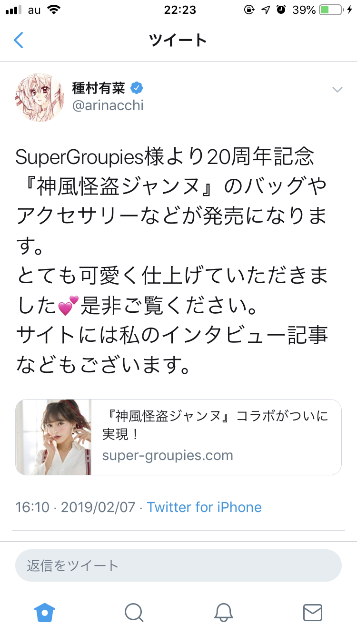Viewport: 357px width, 636px height.
Task: Open the Twitter for iPhone link
Action: (x=204, y=507)
